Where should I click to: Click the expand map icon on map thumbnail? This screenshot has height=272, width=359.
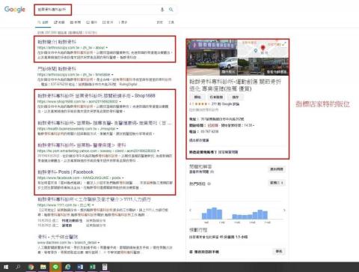pyautogui.click(x=285, y=43)
